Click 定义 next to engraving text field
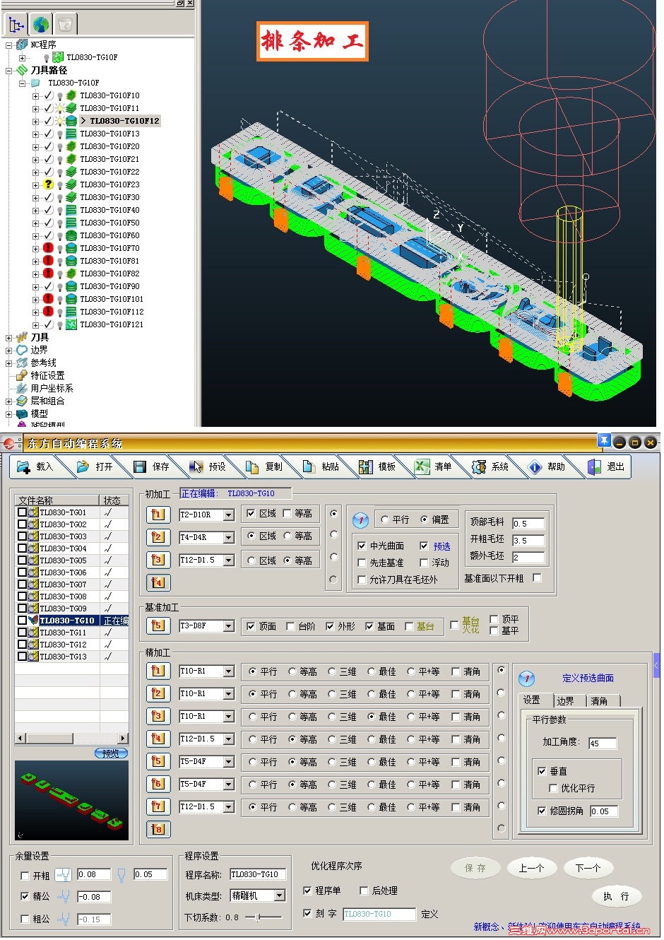 (x=429, y=914)
